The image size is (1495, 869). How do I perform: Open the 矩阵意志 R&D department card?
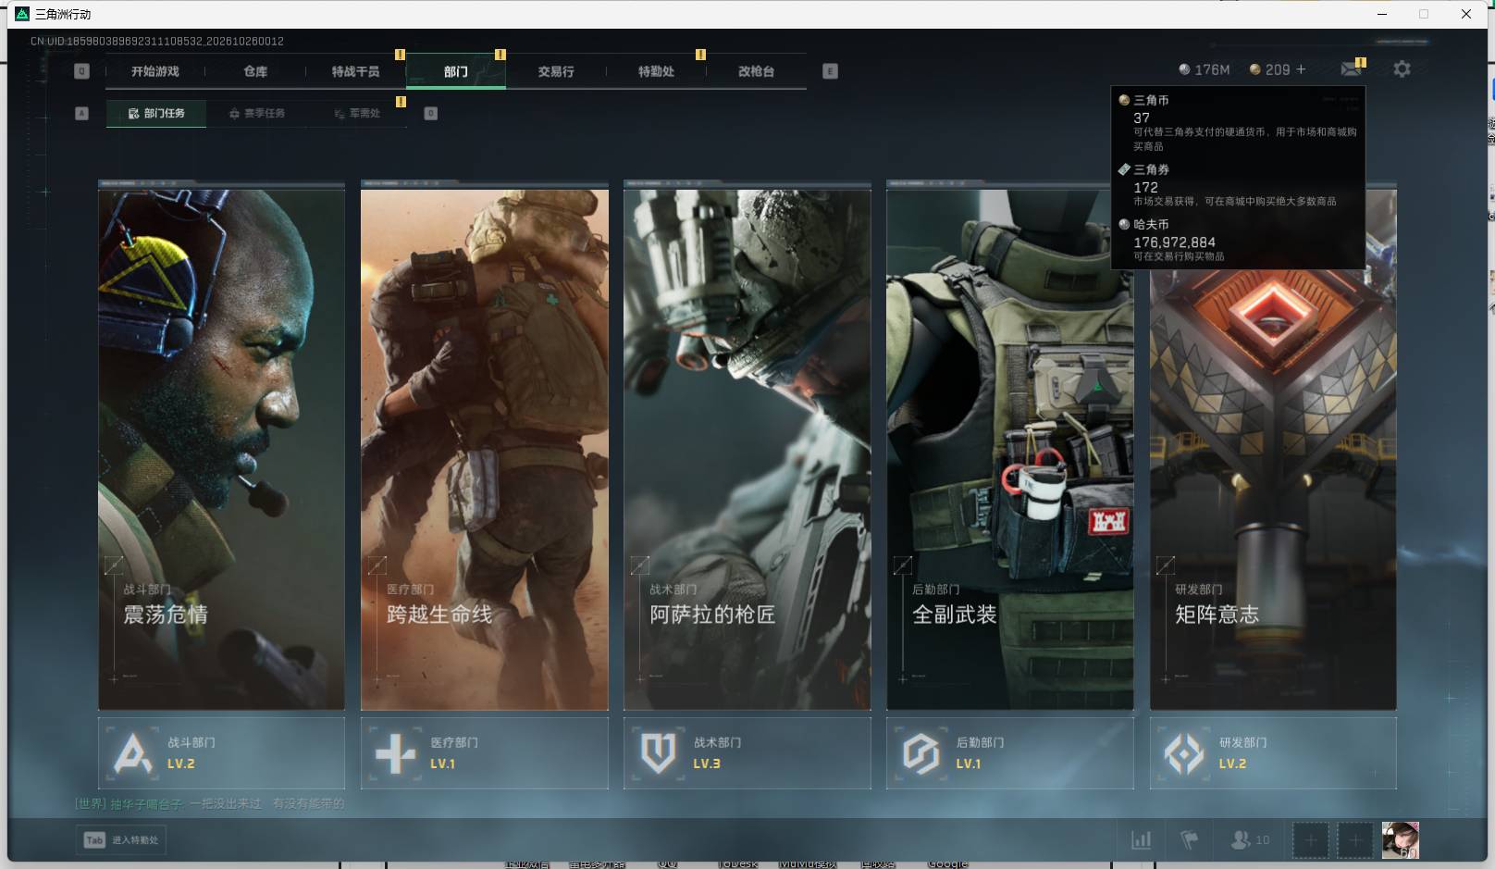1273,445
